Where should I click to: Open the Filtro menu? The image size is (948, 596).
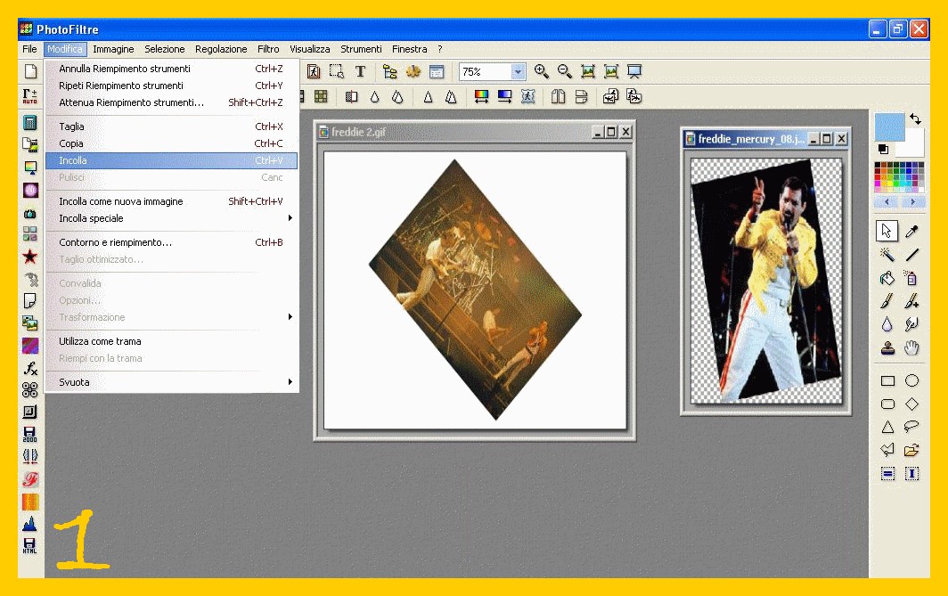coord(268,49)
